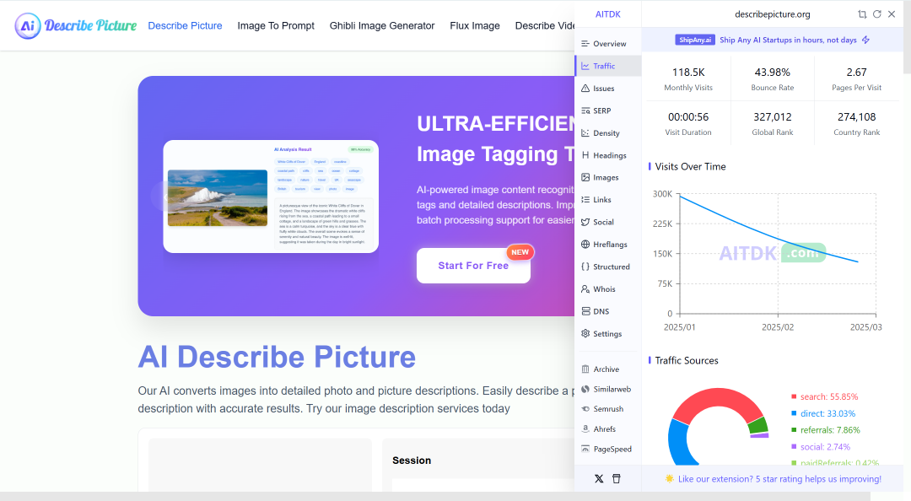The height and width of the screenshot is (501, 911).
Task: Click the red search segment of donut chart
Action: (718, 397)
